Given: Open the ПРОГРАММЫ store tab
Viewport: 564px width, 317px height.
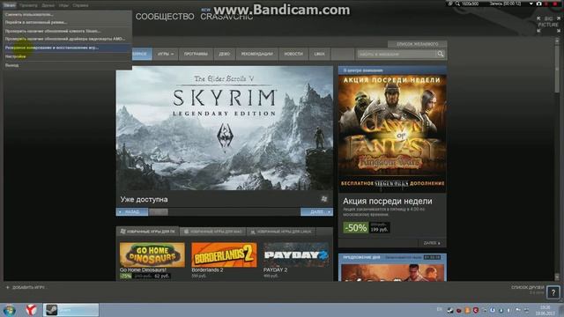Looking at the screenshot, I should tap(196, 54).
